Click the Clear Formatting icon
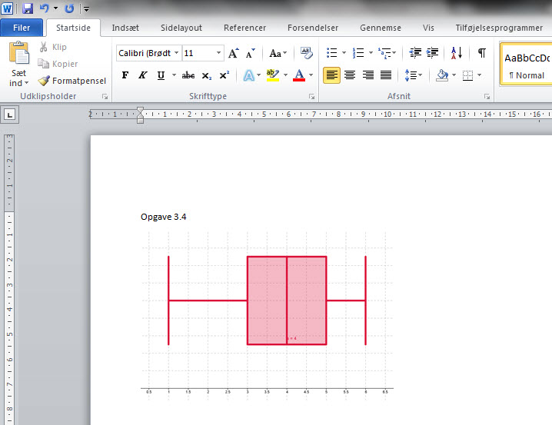 (x=307, y=53)
